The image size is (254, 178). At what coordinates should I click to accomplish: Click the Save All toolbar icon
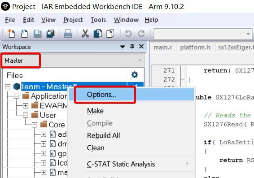51,34
